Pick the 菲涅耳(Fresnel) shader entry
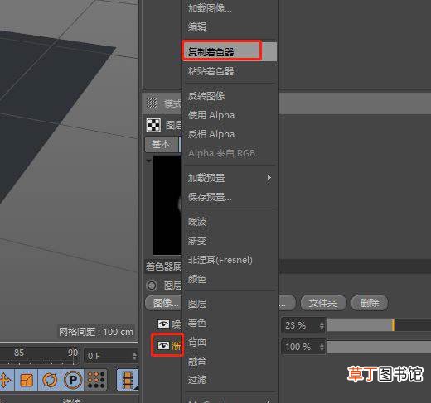This screenshot has height=403, width=431. coord(220,260)
